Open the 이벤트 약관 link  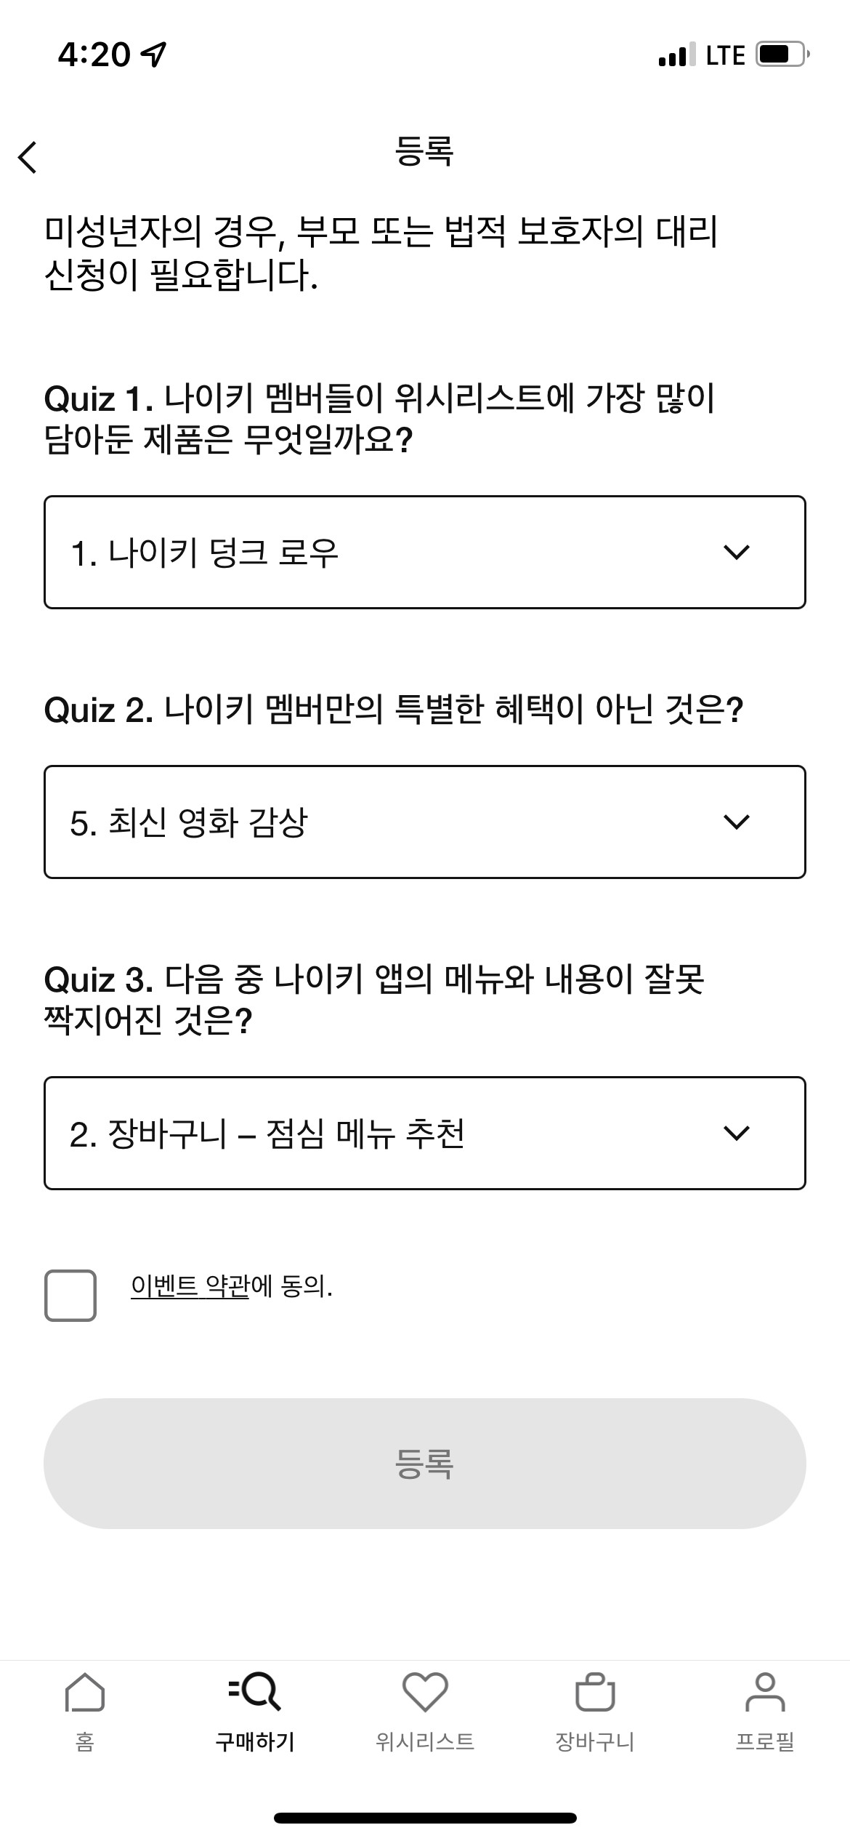click(190, 1286)
